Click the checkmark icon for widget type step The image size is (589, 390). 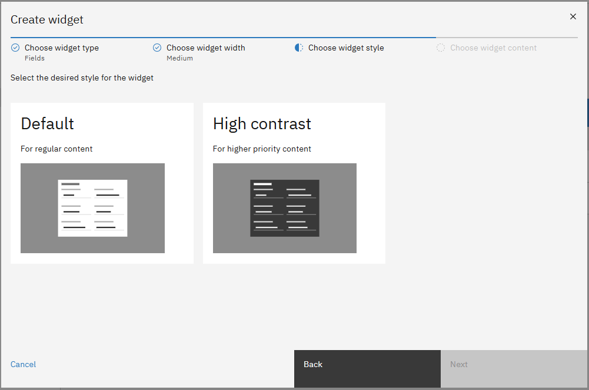coord(15,48)
